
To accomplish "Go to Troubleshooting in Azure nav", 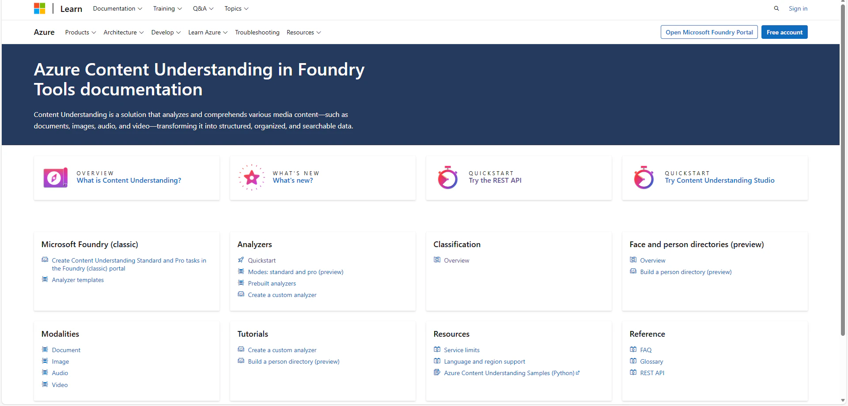I will [257, 32].
